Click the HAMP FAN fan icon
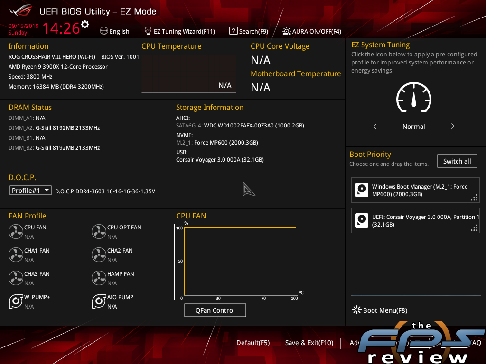486x364 pixels. pos(99,278)
